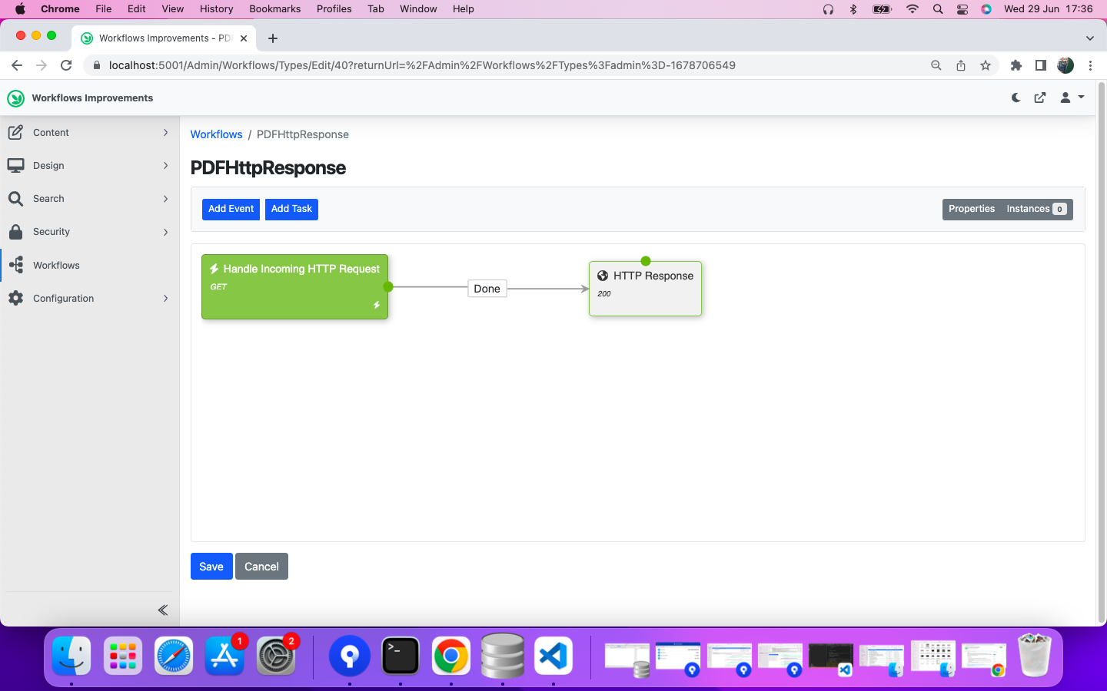Screen dimensions: 1107x691
Task: Open site in new window icon
Action: [1040, 98]
